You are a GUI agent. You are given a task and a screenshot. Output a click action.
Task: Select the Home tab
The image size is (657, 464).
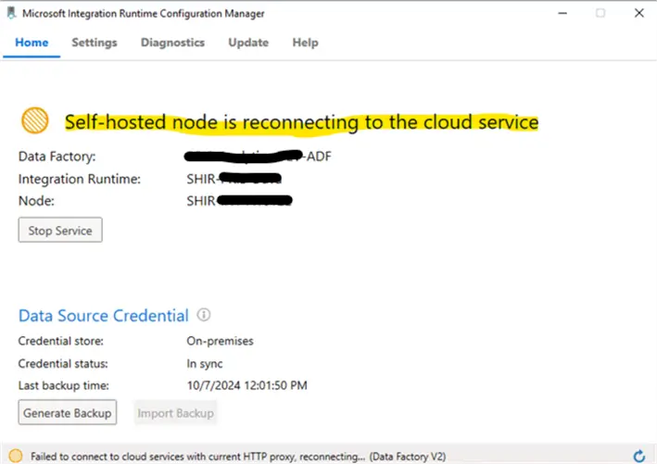32,43
